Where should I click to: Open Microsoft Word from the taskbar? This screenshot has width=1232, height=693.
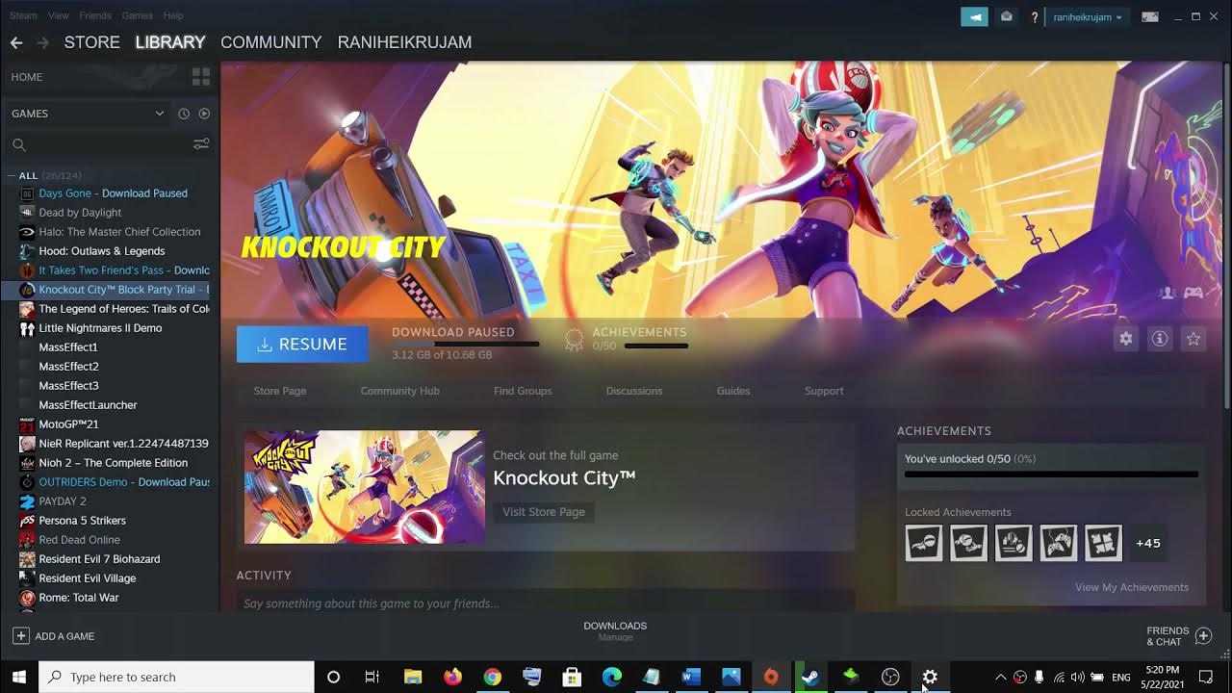pos(690,677)
